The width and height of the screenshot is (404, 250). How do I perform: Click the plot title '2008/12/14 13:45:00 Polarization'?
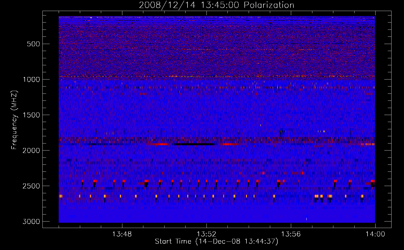click(216, 5)
